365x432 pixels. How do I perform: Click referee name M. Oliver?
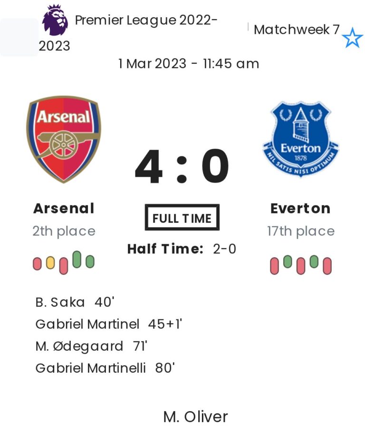click(195, 417)
